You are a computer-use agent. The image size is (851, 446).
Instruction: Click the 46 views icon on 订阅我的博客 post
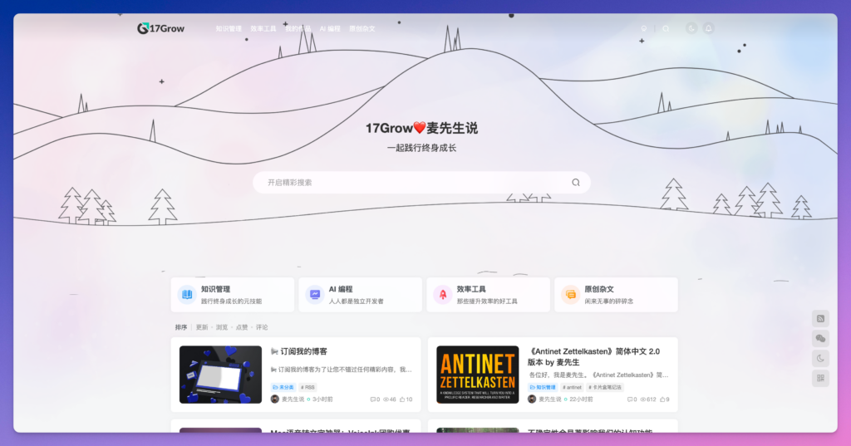click(x=386, y=399)
